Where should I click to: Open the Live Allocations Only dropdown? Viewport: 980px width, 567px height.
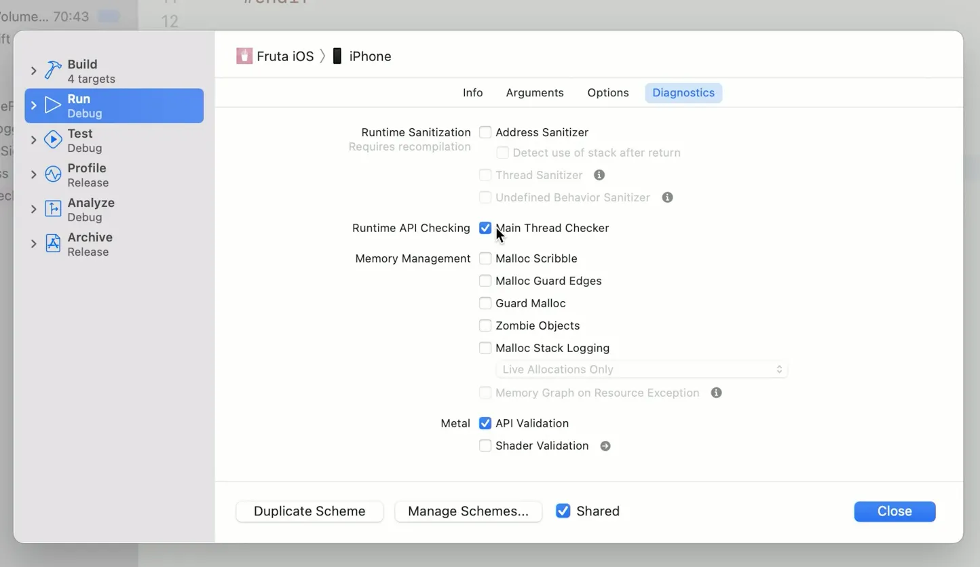pos(641,370)
